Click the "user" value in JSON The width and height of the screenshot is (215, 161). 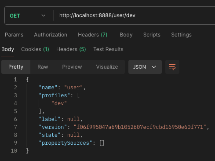click(x=73, y=88)
